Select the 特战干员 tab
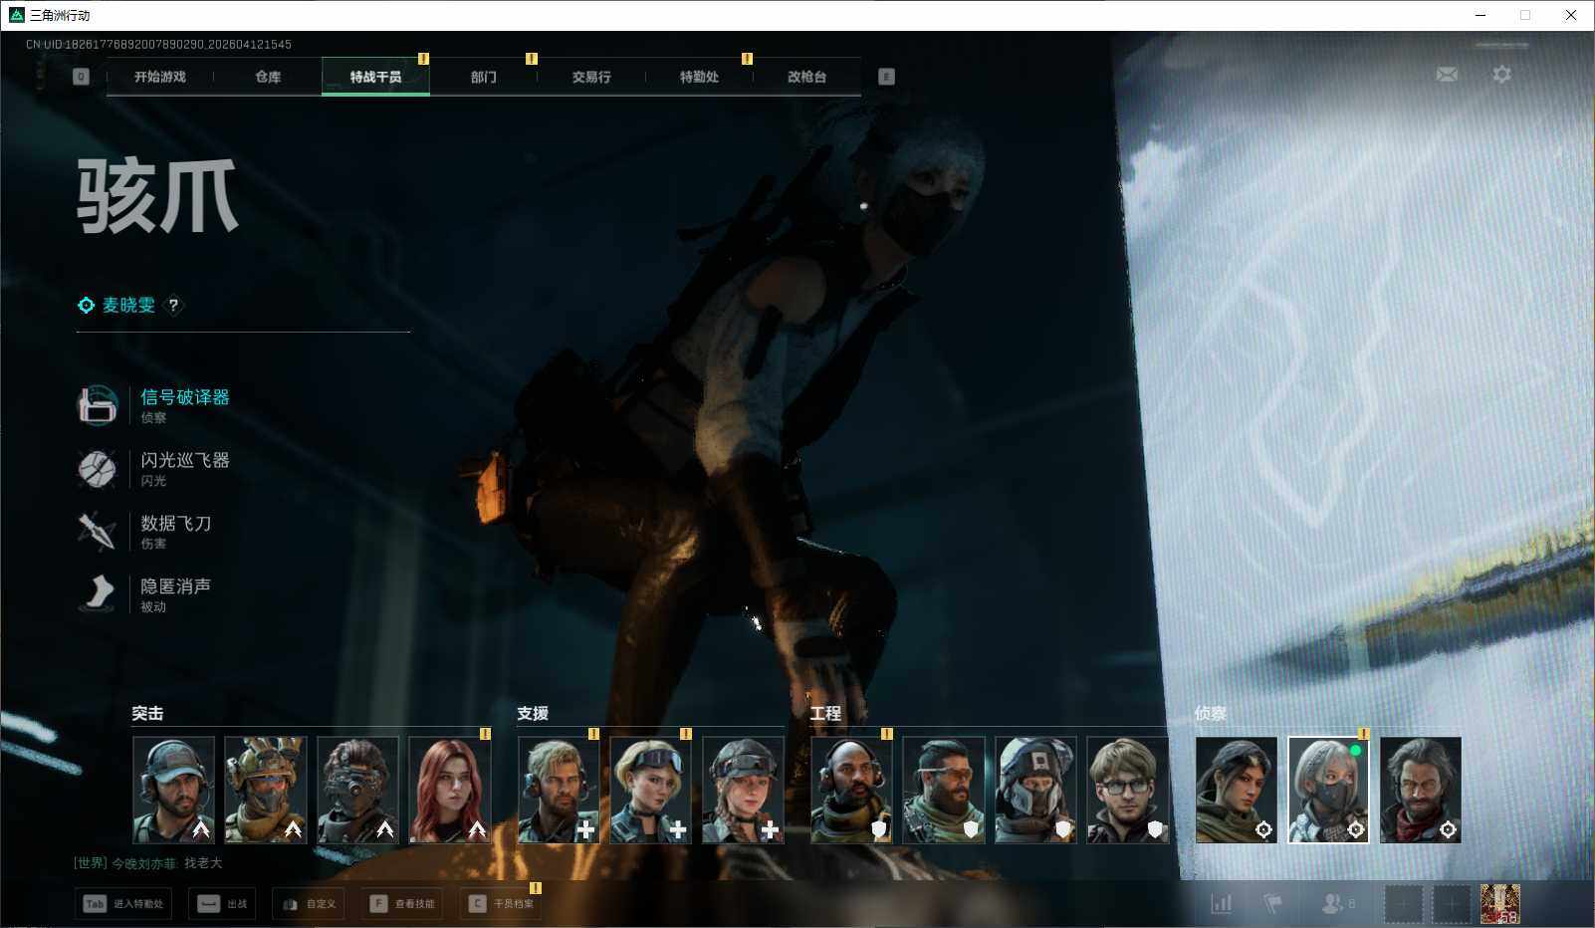The image size is (1595, 928). pyautogui.click(x=375, y=77)
